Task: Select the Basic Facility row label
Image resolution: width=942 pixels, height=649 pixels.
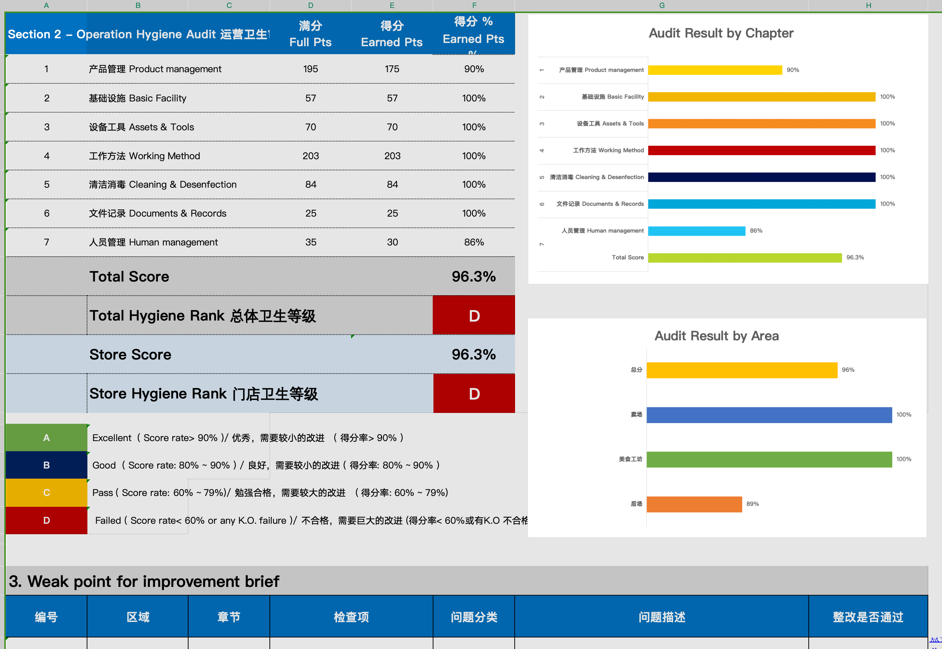Action: point(138,98)
